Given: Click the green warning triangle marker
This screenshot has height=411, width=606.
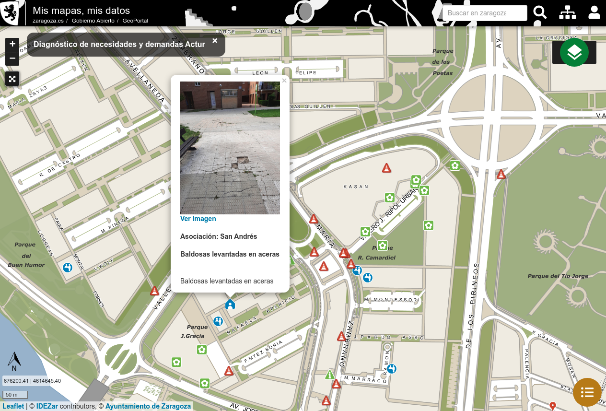Looking at the screenshot, I should point(329,375).
